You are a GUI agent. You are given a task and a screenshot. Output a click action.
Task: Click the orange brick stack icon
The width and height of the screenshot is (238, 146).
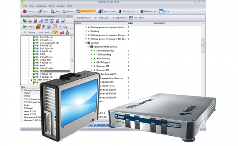coord(38,27)
